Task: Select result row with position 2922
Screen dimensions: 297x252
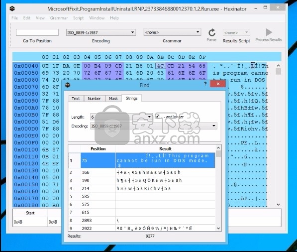Action: click(142, 228)
